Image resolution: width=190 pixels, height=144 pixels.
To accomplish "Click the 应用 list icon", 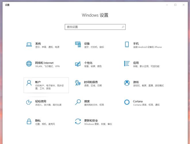I will coord(127,63).
